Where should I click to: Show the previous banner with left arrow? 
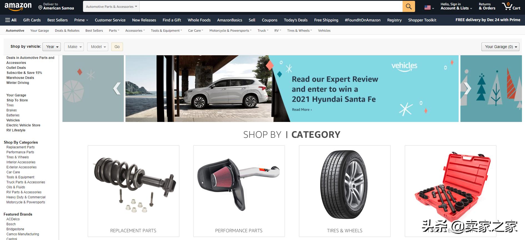click(117, 89)
